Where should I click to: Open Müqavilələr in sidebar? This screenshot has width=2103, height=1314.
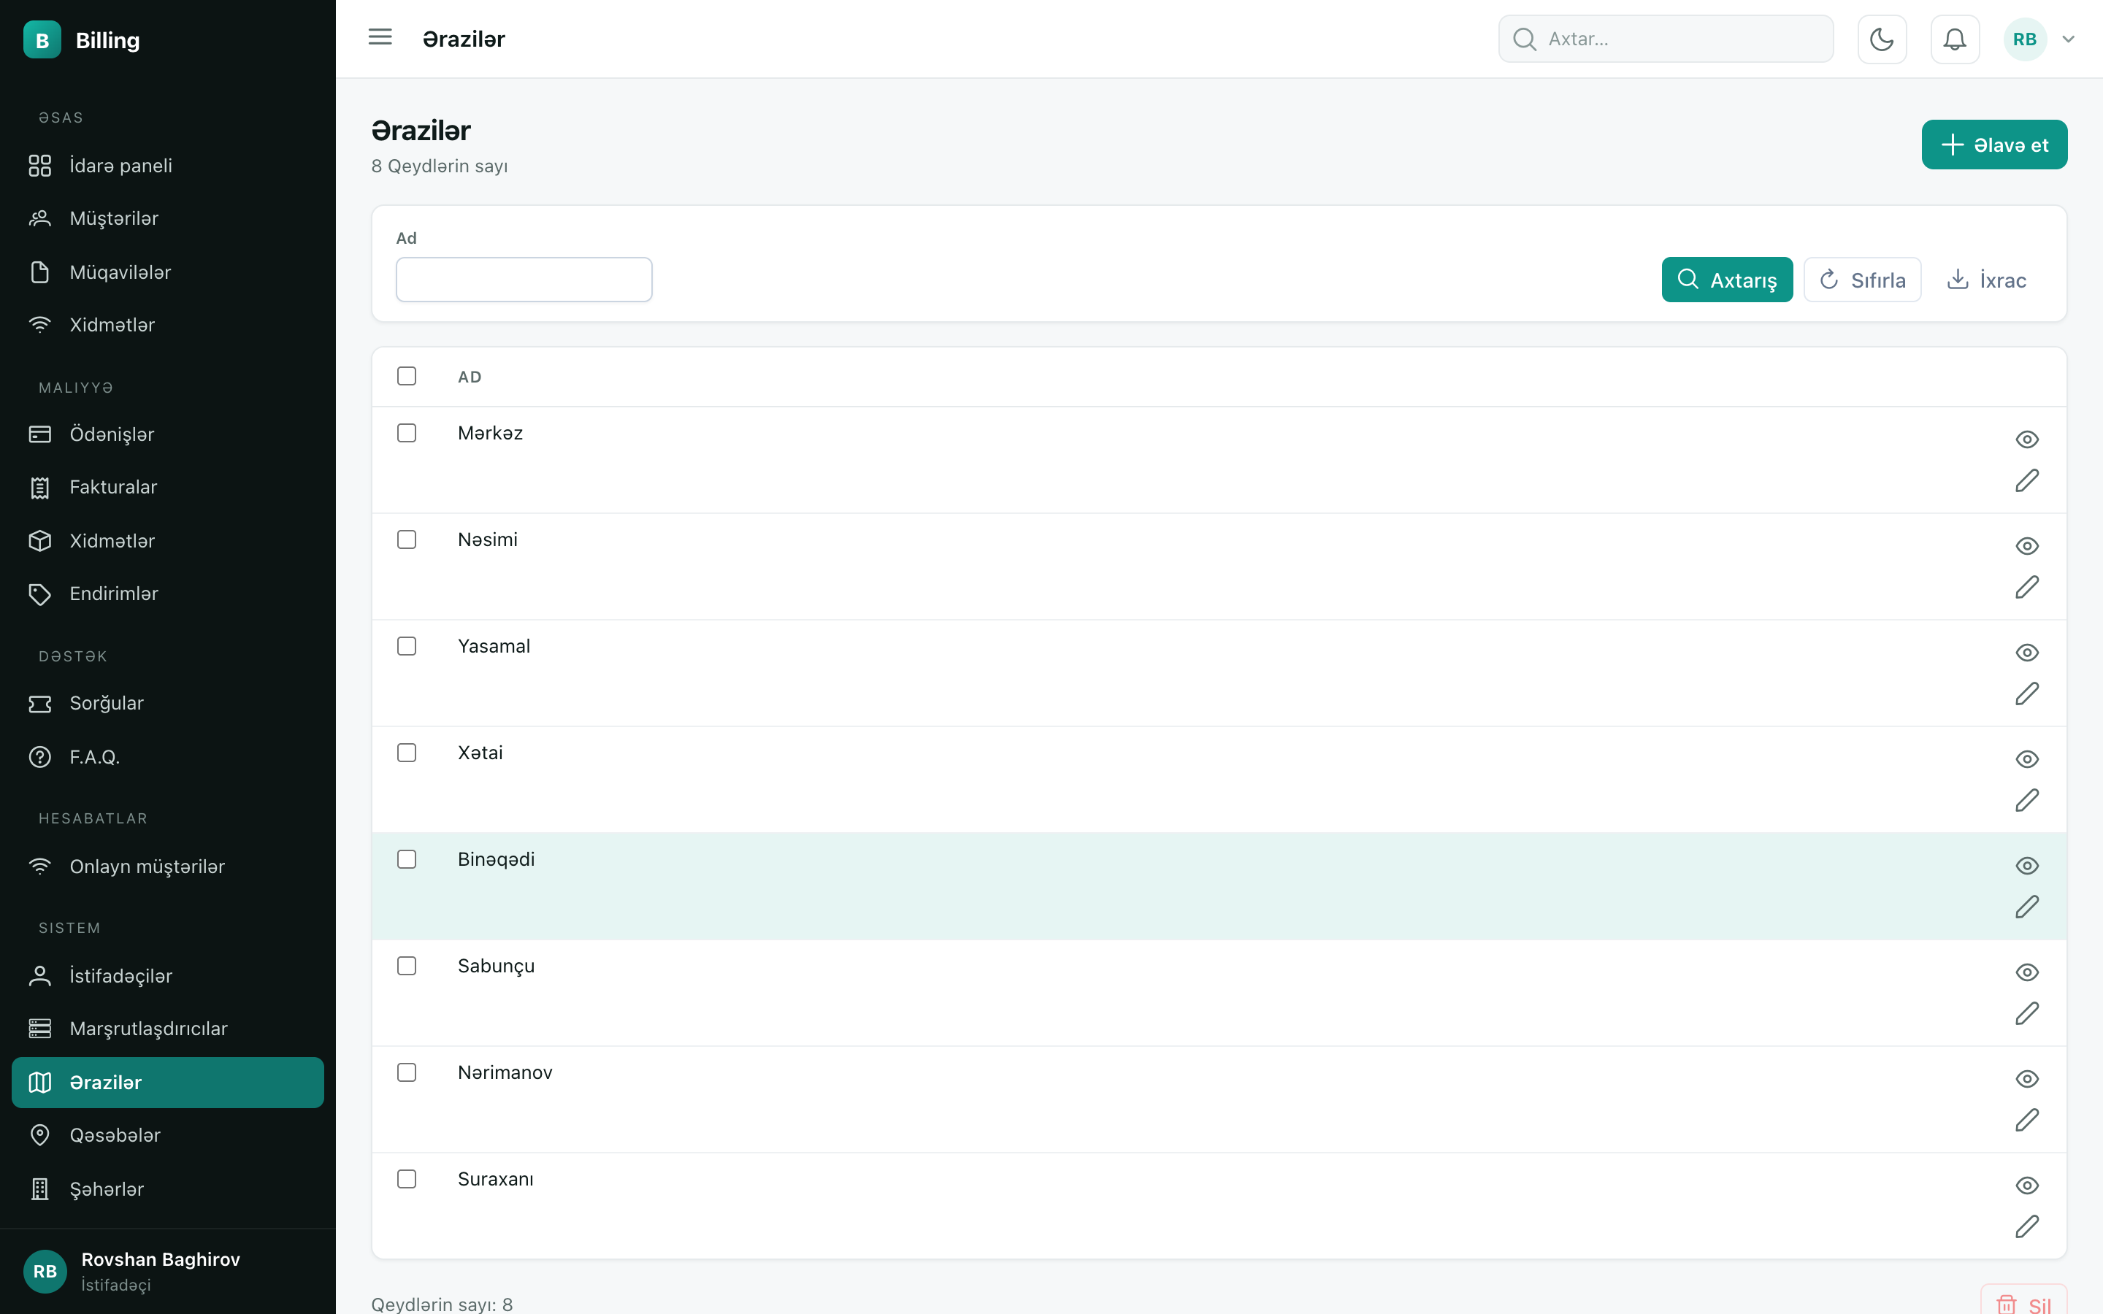[x=168, y=272]
